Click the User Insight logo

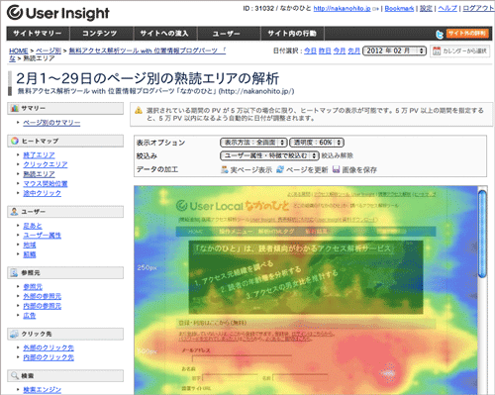[58, 13]
